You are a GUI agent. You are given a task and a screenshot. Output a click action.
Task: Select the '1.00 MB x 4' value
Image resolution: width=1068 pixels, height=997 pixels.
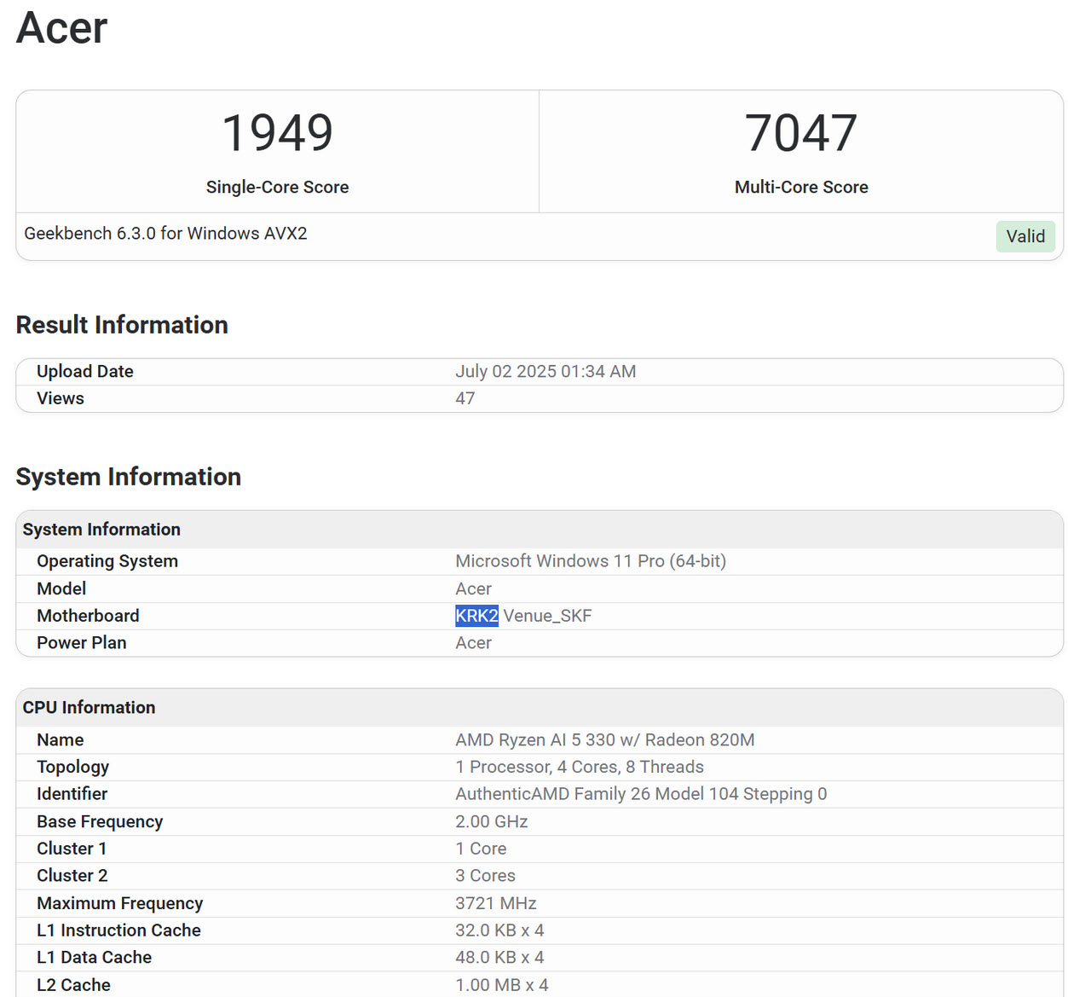click(502, 985)
